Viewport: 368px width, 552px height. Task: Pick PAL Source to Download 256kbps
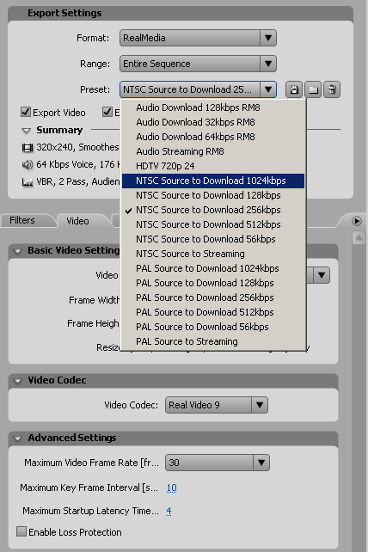coord(213,297)
